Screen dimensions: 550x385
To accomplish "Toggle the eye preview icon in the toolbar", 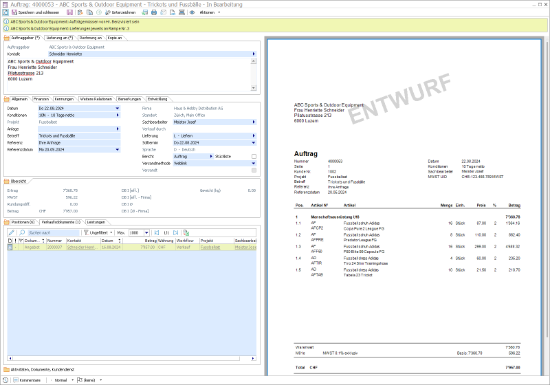I will point(192,12).
